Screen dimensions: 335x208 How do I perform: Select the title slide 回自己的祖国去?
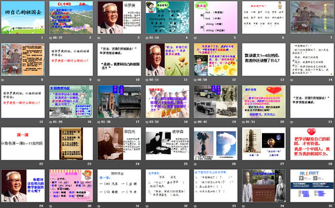coord(23,17)
